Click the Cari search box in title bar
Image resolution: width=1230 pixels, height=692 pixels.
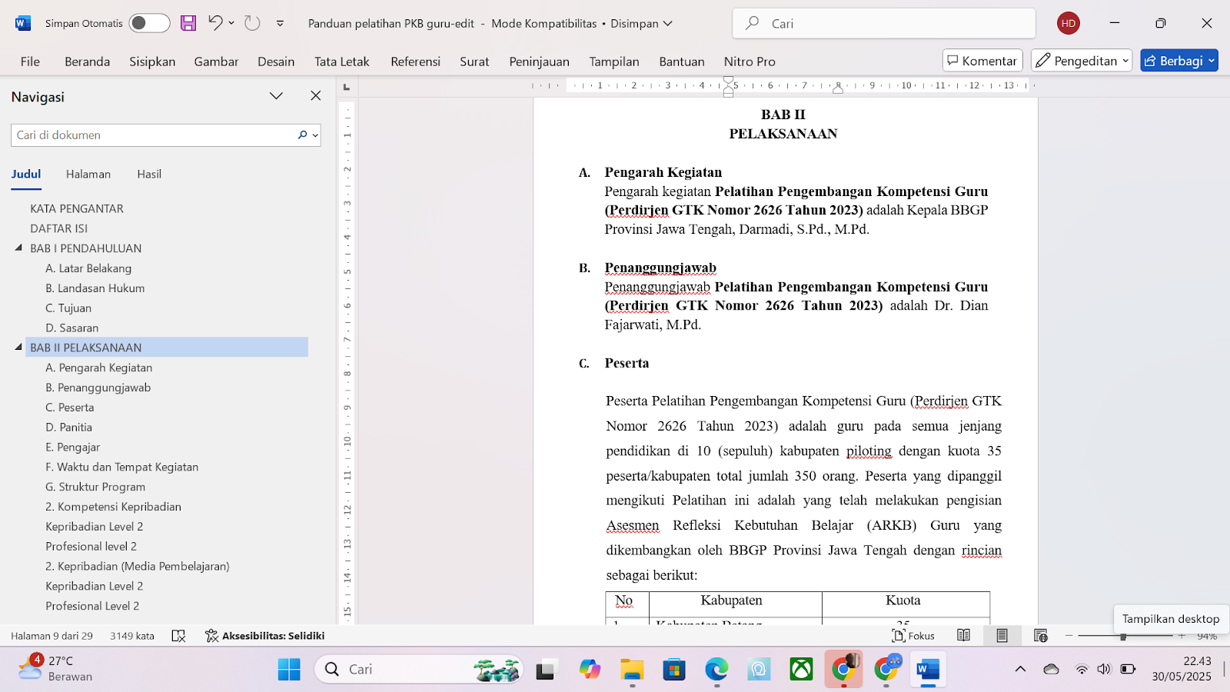coord(884,23)
